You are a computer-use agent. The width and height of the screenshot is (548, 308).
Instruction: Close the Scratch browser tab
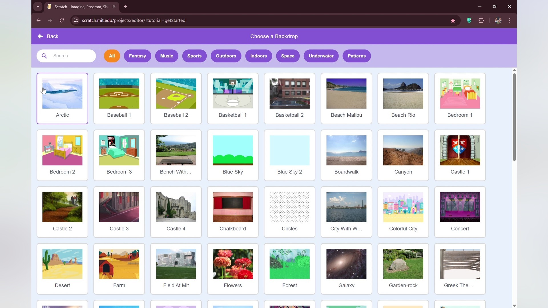coord(114,7)
